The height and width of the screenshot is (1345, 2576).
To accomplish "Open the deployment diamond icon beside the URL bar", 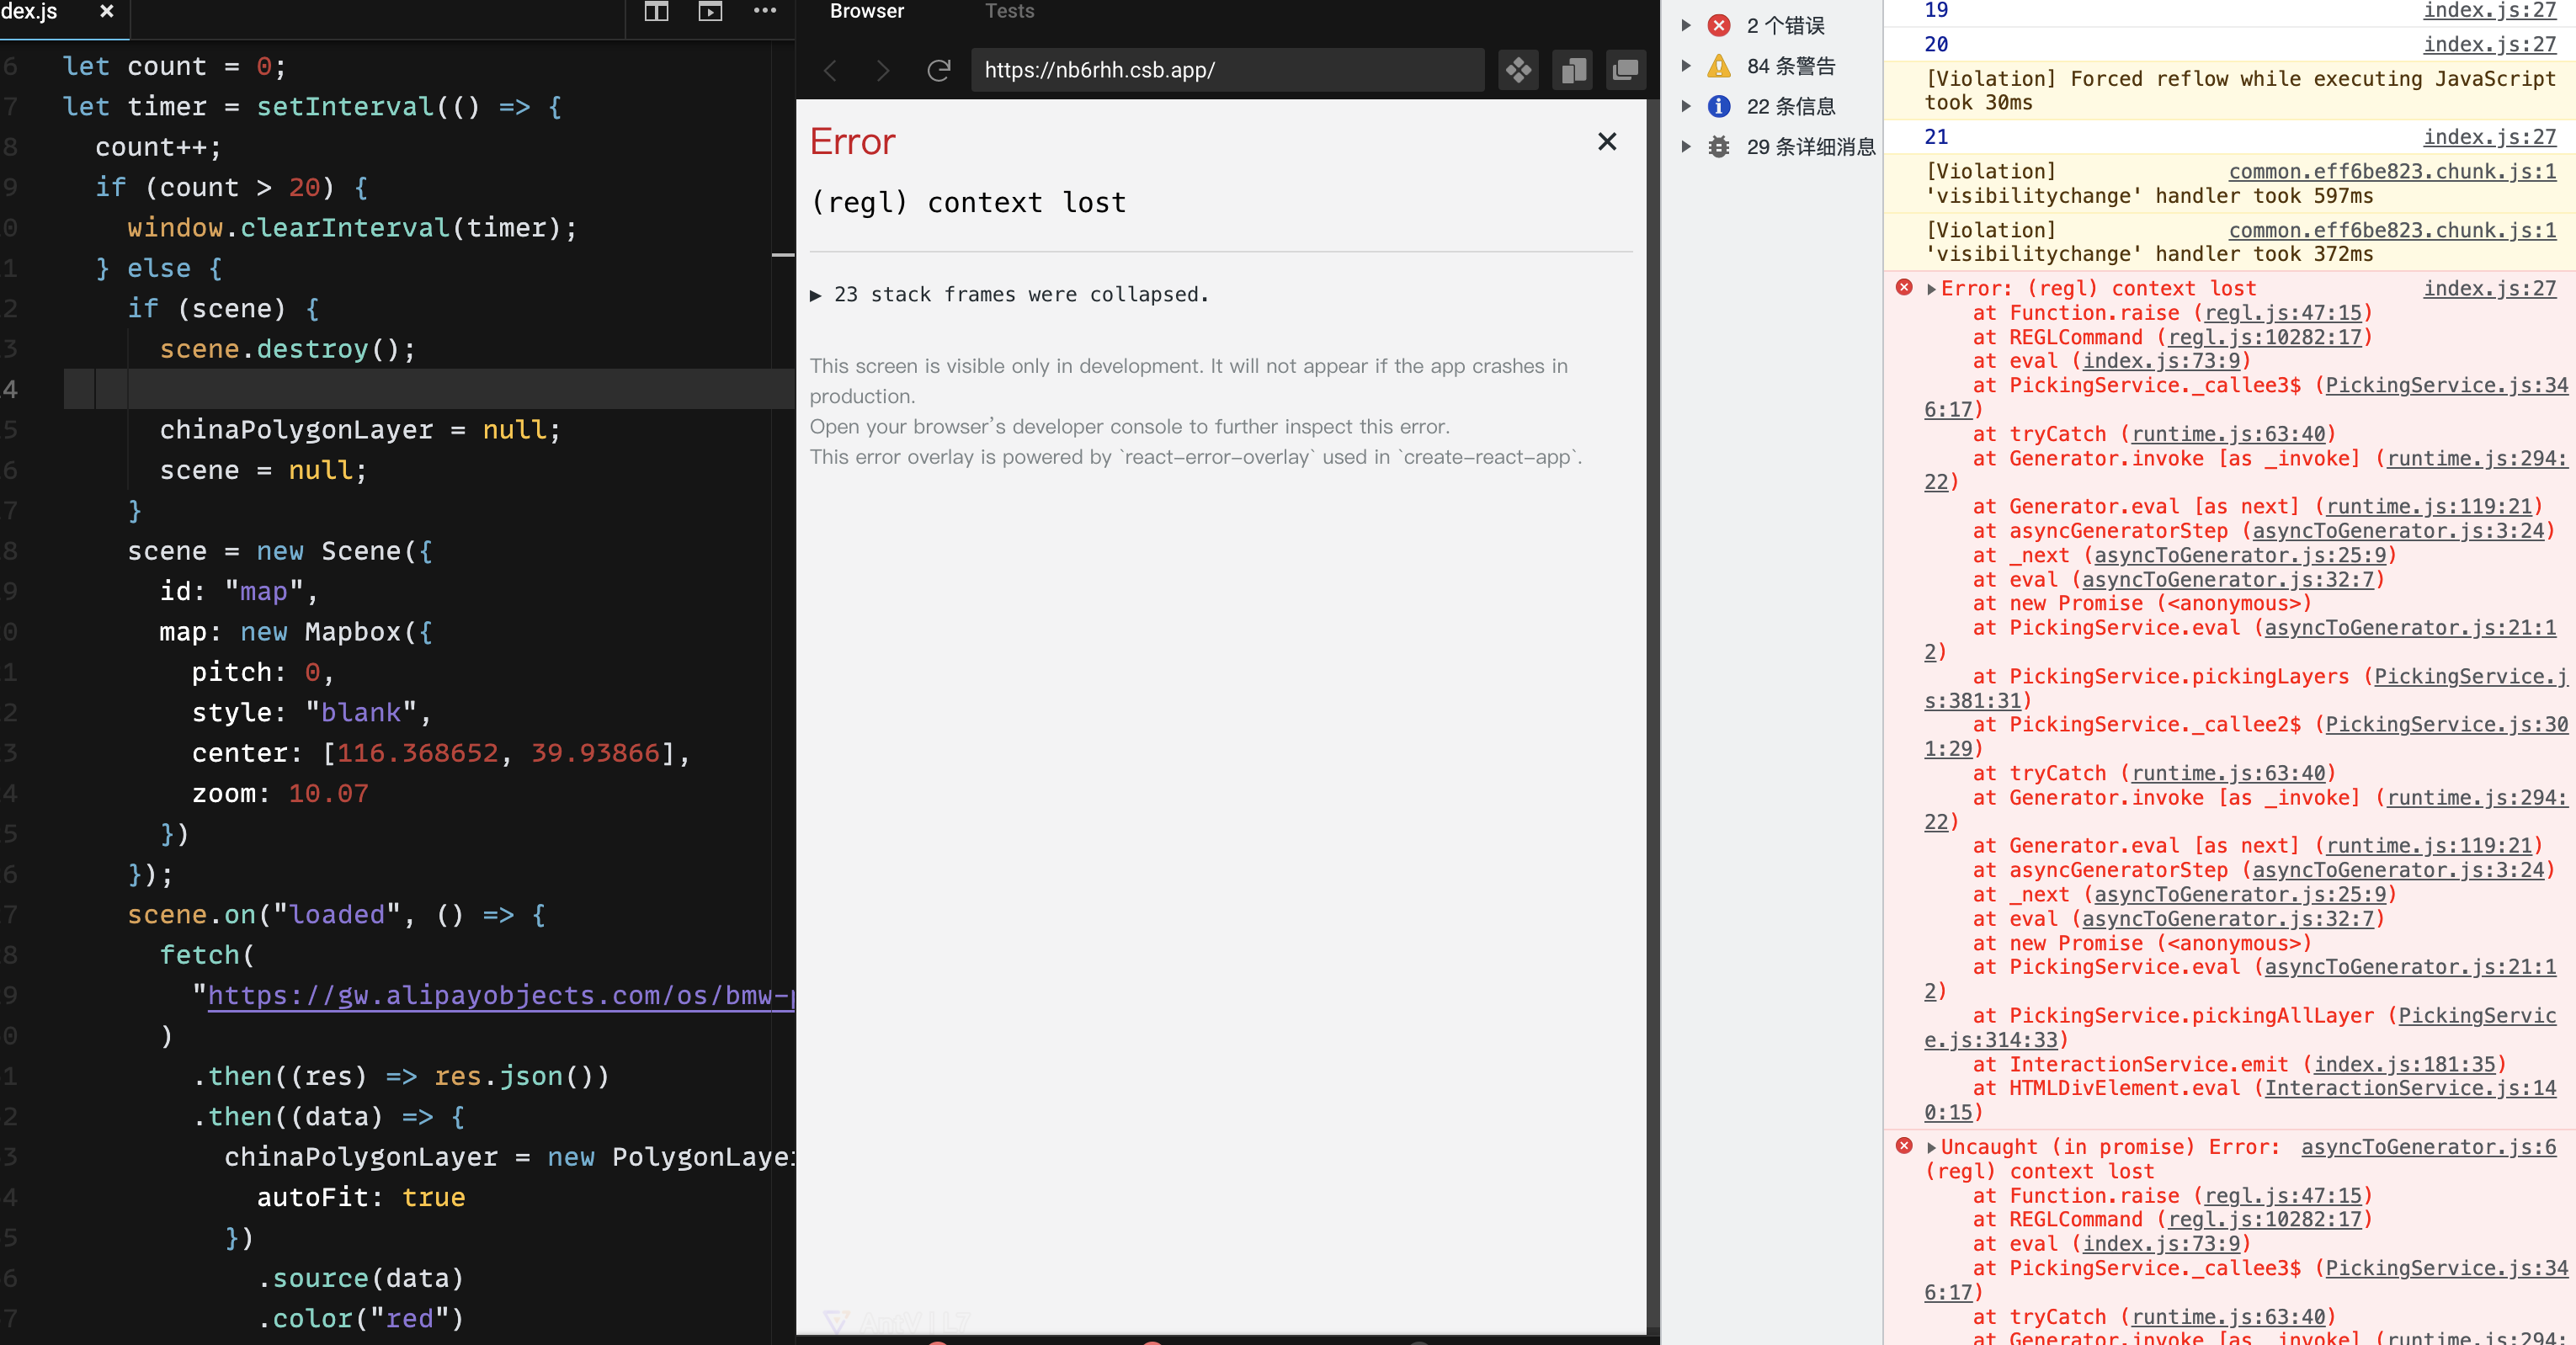I will pos(1518,70).
